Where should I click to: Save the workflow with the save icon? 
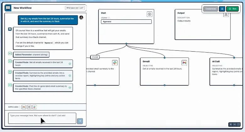[x=222, y=9]
